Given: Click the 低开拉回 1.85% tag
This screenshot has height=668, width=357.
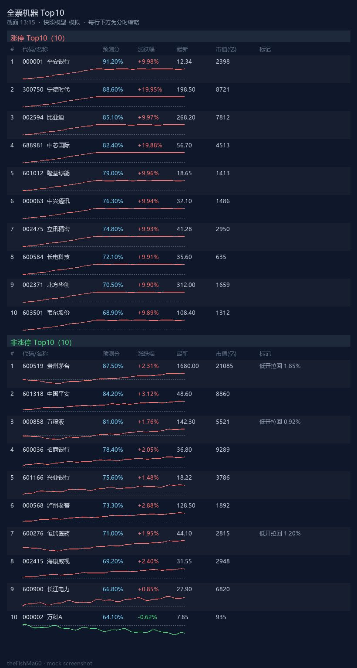Looking at the screenshot, I should point(280,366).
